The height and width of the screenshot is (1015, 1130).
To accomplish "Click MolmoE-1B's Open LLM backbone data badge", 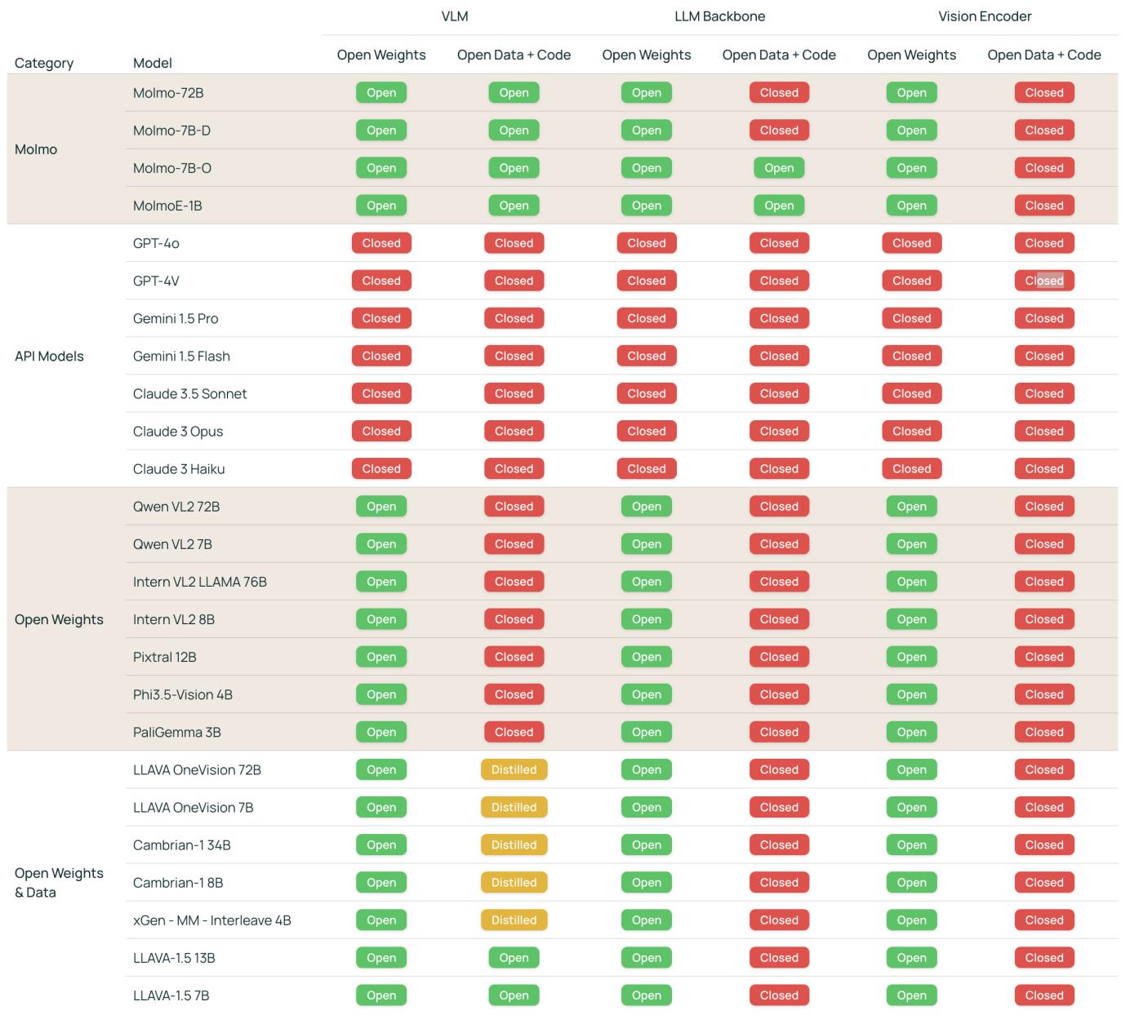I will click(779, 205).
